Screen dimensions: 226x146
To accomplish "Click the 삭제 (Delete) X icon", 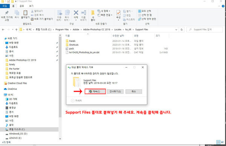I will point(76,12).
